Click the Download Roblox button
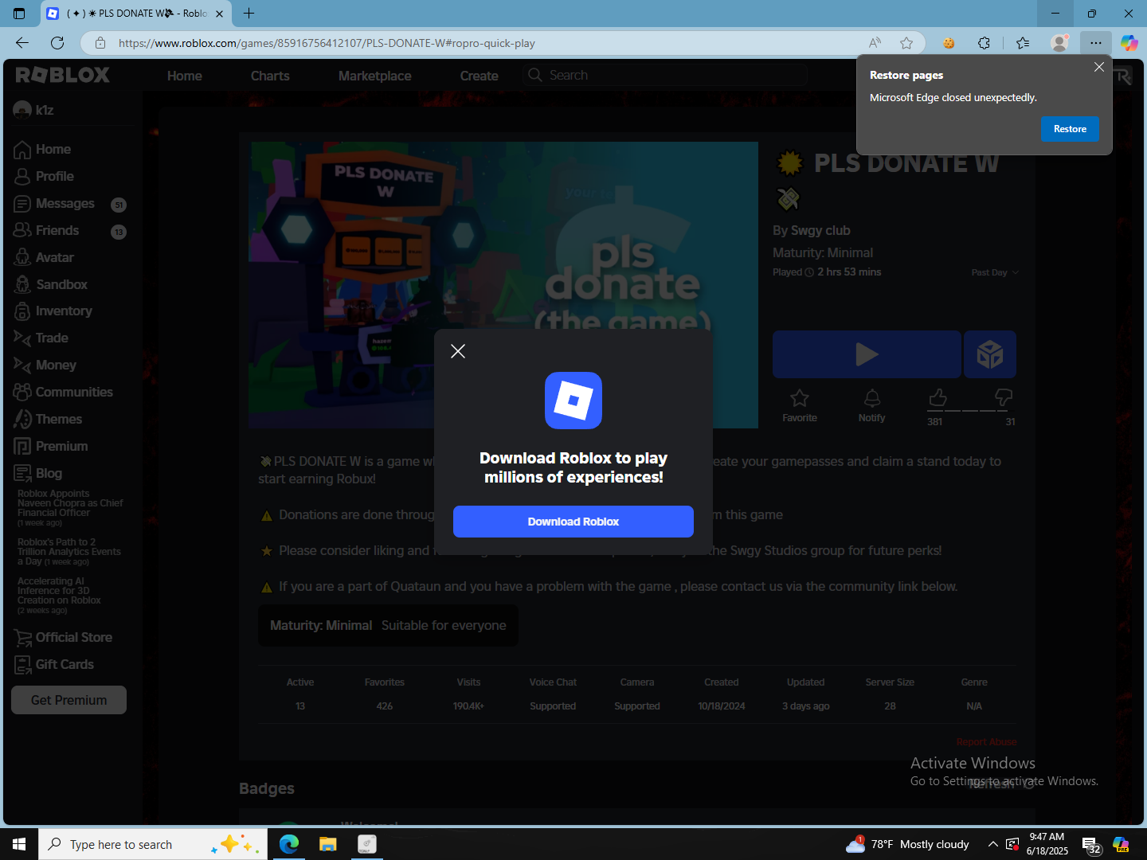1147x860 pixels. pyautogui.click(x=573, y=522)
